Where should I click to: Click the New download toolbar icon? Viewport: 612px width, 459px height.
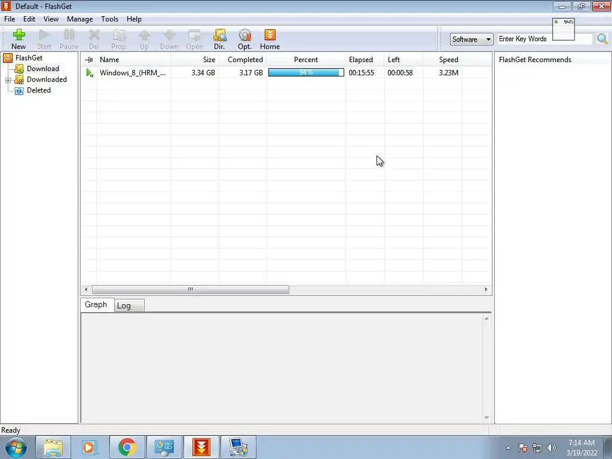19,39
